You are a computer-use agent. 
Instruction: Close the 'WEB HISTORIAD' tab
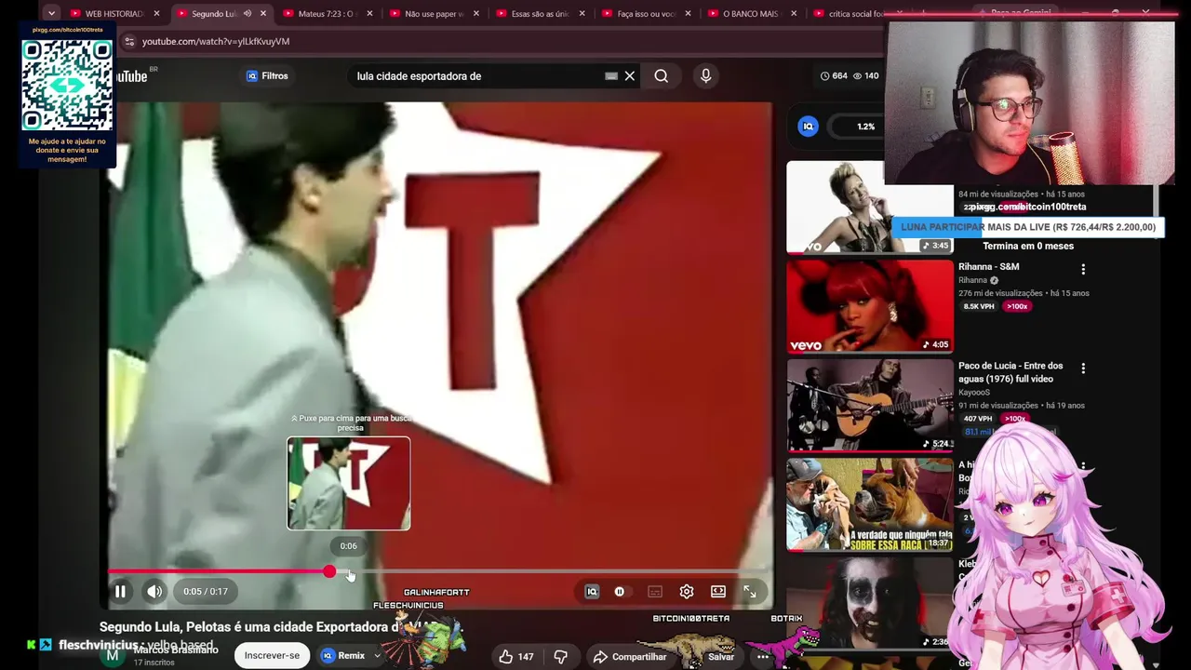point(156,14)
